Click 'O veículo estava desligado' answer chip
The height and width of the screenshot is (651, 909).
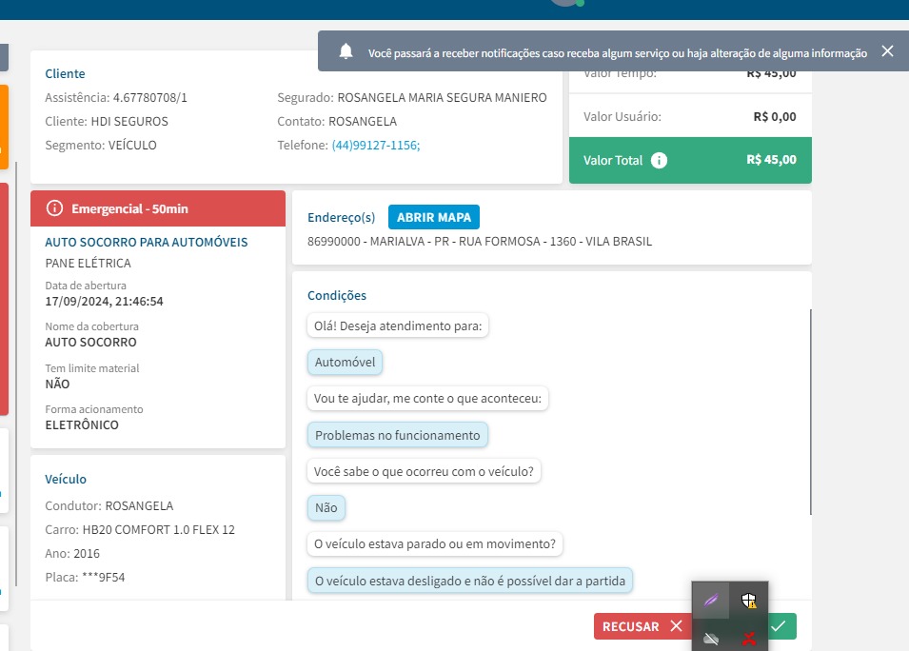(470, 581)
